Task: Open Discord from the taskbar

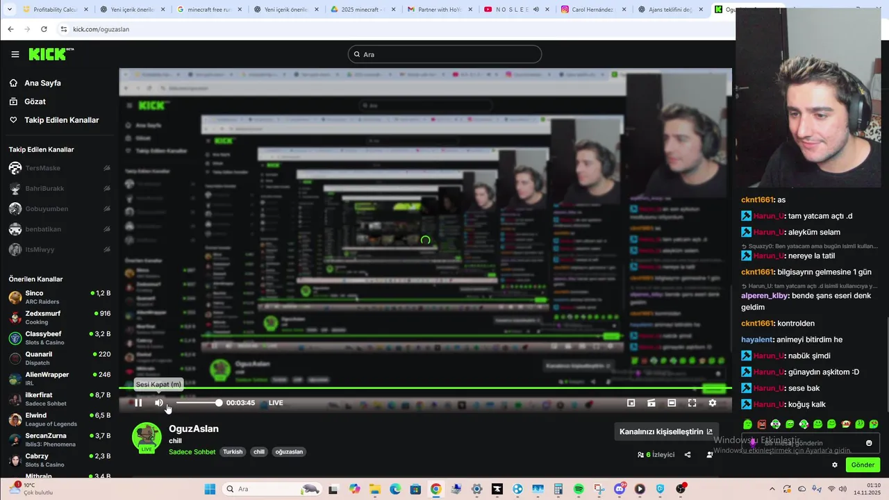Action: 620,489
